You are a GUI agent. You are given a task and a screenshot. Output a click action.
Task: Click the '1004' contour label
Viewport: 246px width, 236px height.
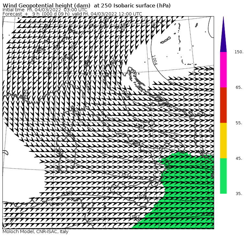coord(154,60)
